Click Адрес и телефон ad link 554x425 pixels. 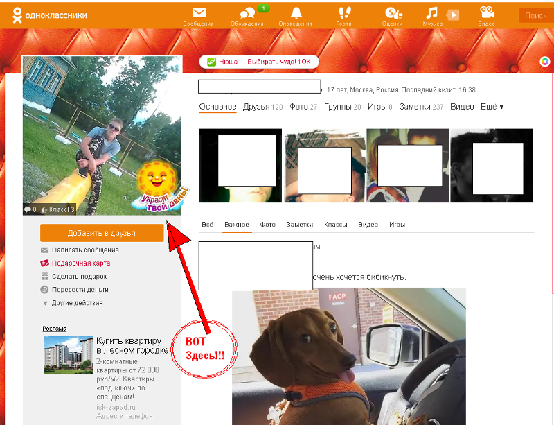pyautogui.click(x=125, y=416)
